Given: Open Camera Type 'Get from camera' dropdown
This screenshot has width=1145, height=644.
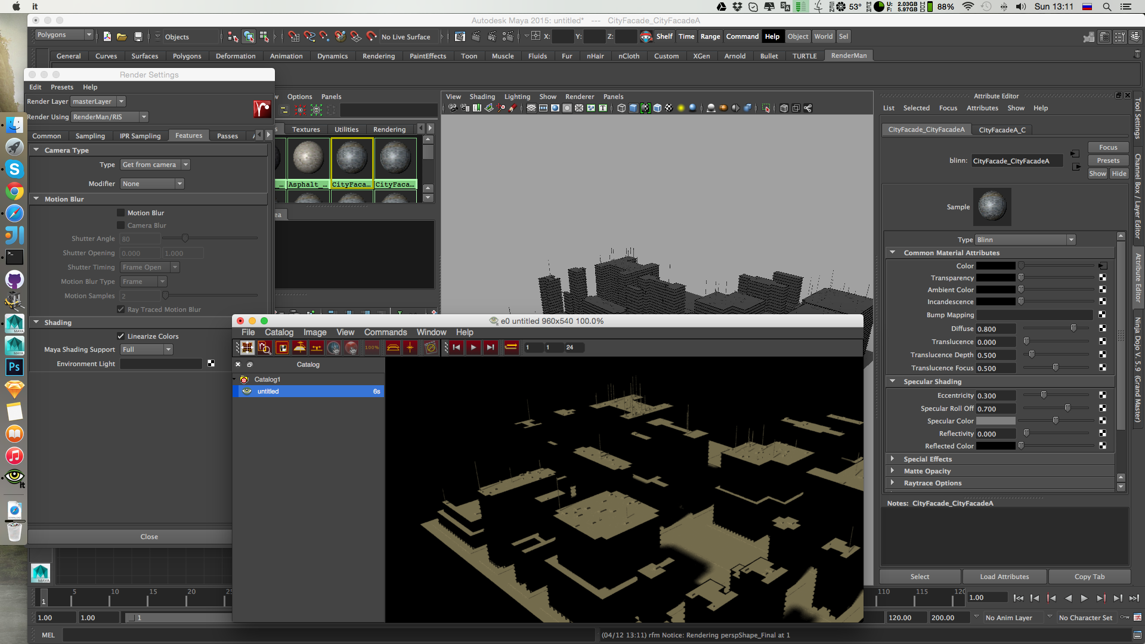Looking at the screenshot, I should point(155,165).
